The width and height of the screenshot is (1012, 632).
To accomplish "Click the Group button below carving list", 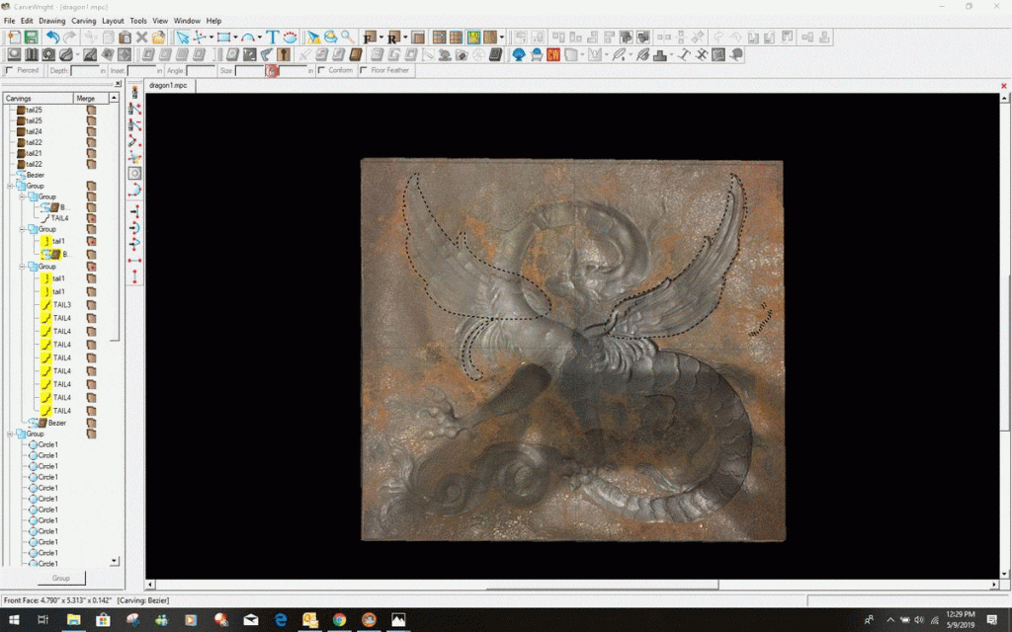I will click(x=61, y=578).
